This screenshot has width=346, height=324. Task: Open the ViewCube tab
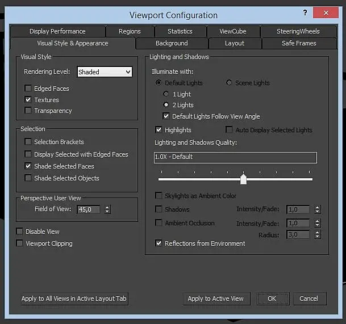234,31
